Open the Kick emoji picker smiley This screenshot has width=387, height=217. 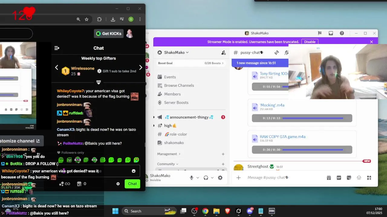134,171
